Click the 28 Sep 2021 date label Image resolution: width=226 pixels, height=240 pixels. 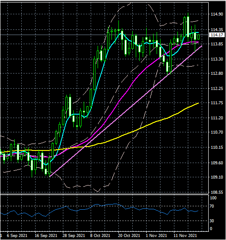(74, 235)
